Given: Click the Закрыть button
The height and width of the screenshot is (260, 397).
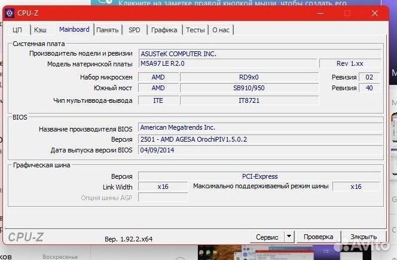Looking at the screenshot, I should point(364,237).
